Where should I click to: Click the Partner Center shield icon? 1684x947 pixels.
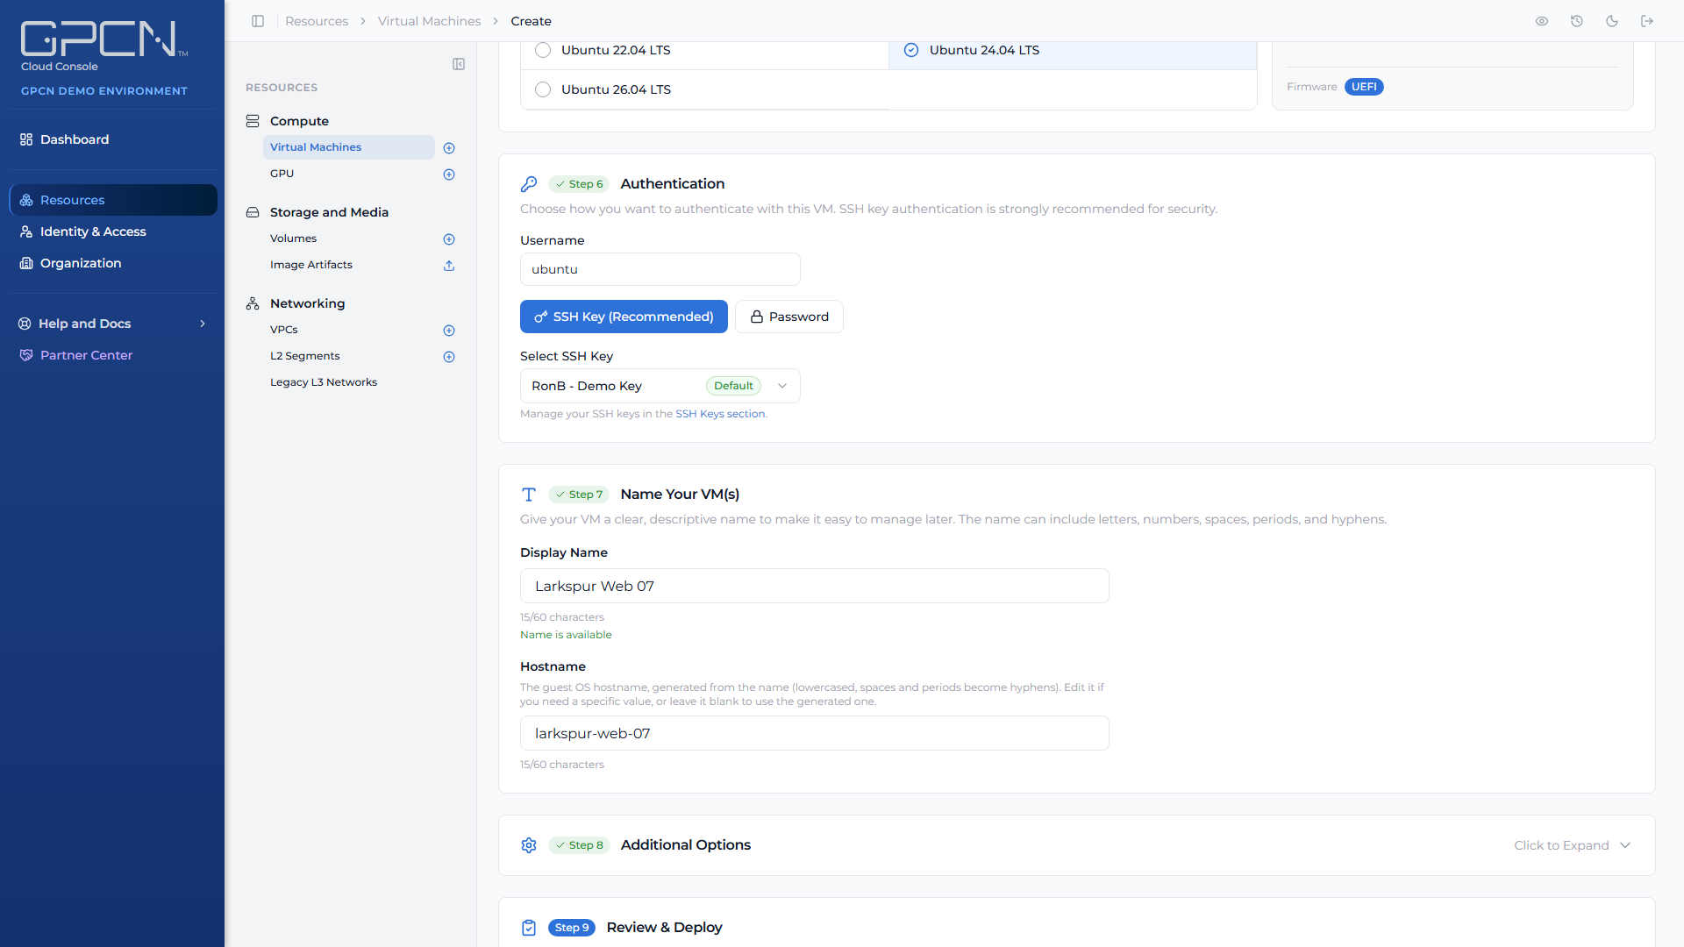pos(26,355)
